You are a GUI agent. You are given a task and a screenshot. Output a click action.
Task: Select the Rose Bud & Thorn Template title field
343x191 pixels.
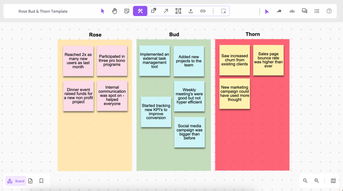pos(43,11)
